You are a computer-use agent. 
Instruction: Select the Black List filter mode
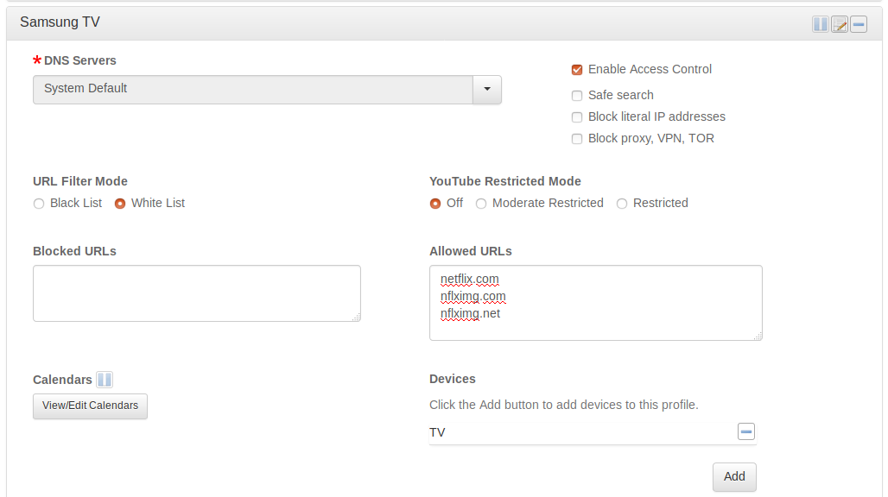(39, 204)
